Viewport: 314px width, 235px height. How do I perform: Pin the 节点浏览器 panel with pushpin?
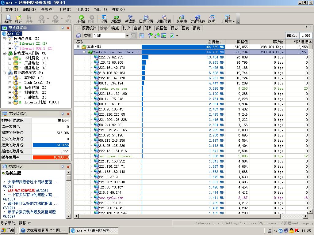[63, 28]
